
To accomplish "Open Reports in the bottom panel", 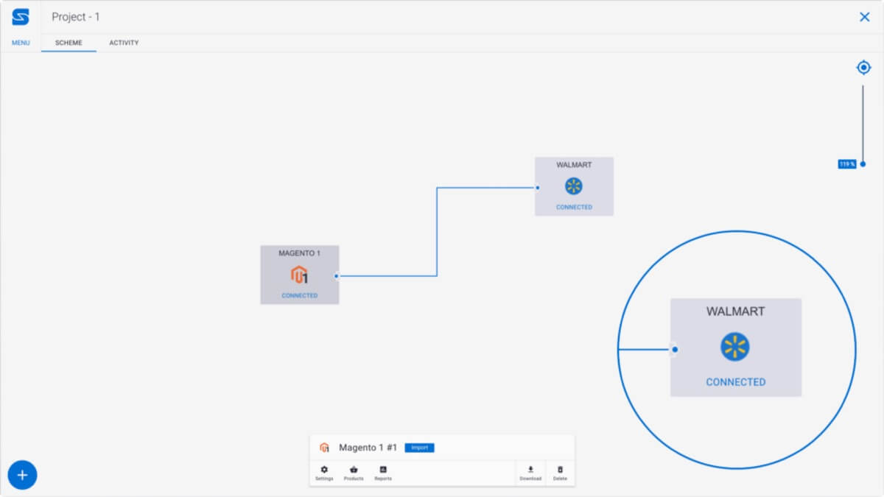I will (x=383, y=473).
